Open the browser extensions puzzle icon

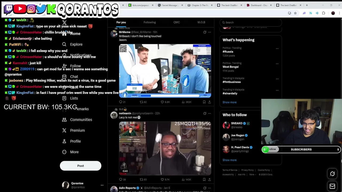tap(324, 13)
